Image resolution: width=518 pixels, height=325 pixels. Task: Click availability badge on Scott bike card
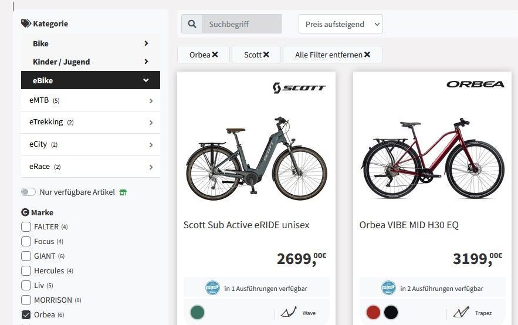pos(212,288)
